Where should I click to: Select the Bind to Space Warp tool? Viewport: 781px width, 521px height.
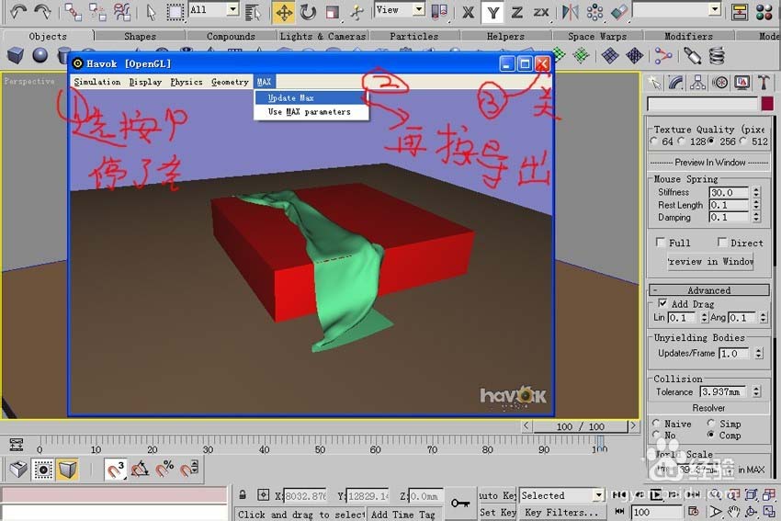point(122,11)
